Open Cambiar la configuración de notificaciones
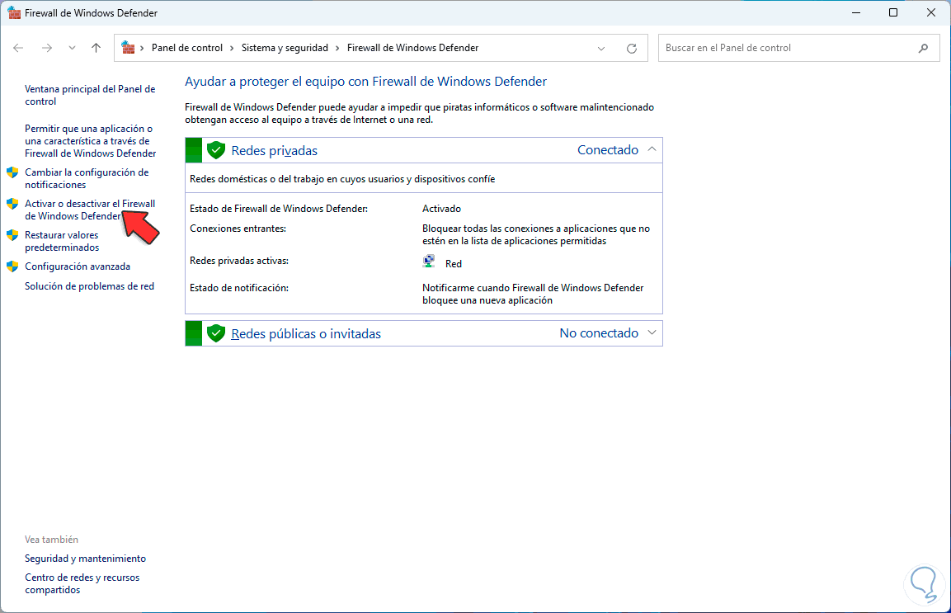Viewport: 951px width, 613px height. click(x=87, y=178)
